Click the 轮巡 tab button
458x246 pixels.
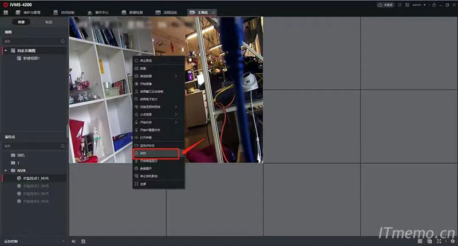tap(49, 22)
